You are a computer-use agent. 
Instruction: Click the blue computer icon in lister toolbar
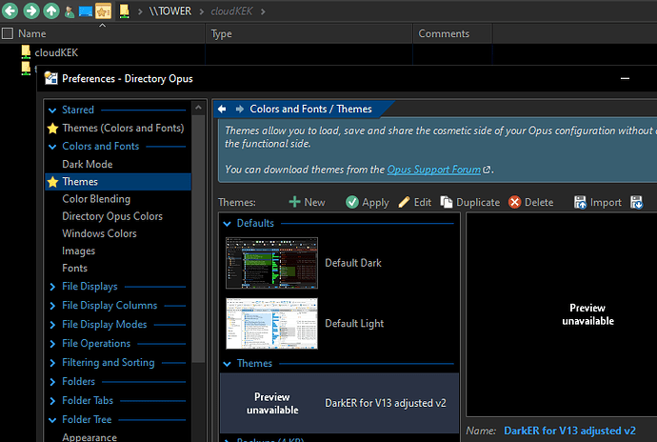pyautogui.click(x=86, y=11)
